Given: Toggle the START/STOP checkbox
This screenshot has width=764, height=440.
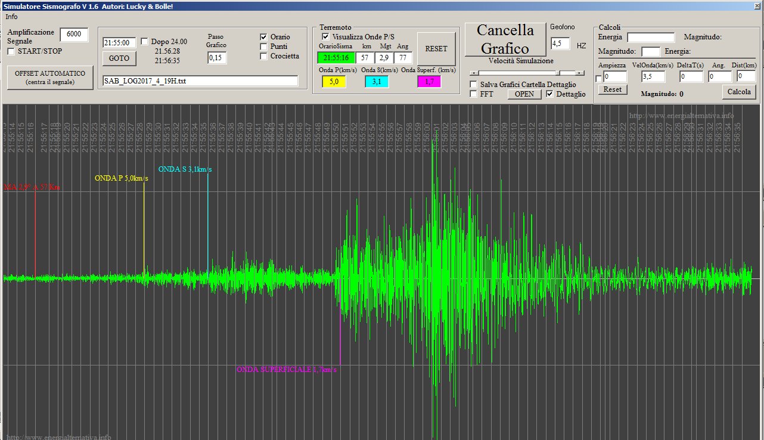Looking at the screenshot, I should point(11,52).
